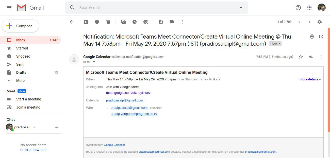
Task: Print all with the printer icon
Action: 312,37
